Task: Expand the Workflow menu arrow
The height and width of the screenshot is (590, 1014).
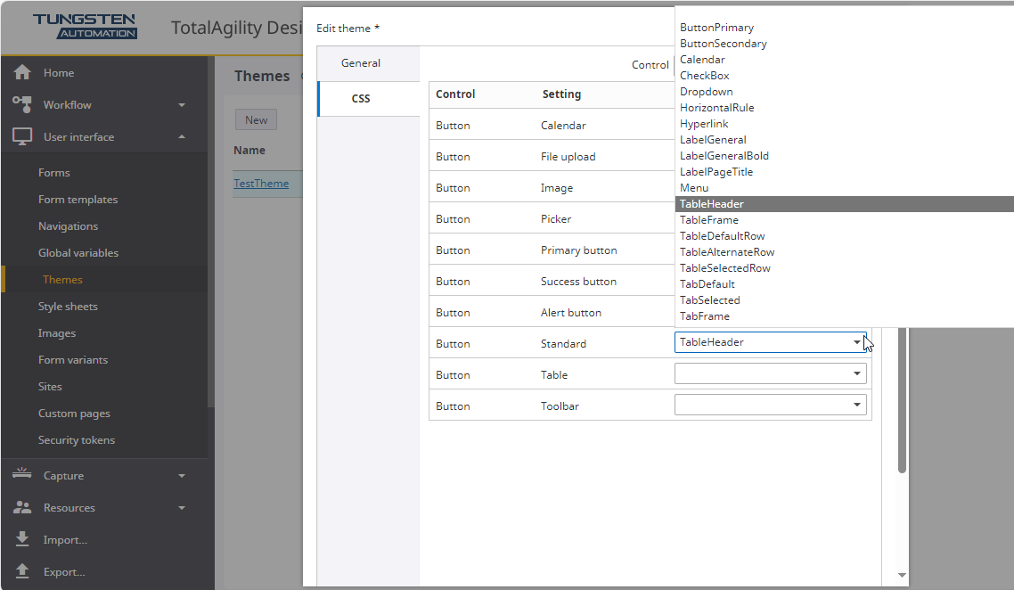Action: click(182, 105)
